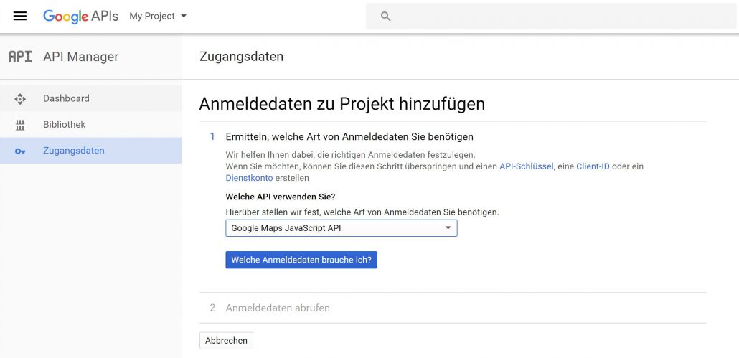Open the Dashboard menu item
Viewport: 739px width, 358px height.
coord(91,98)
